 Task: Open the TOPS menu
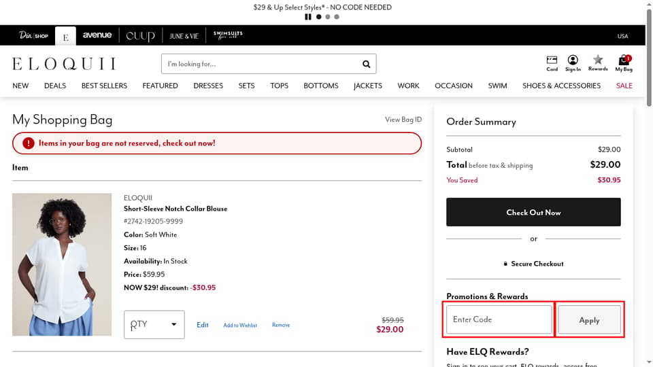click(x=279, y=86)
